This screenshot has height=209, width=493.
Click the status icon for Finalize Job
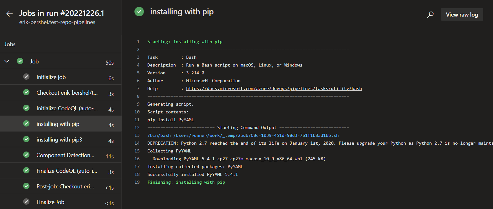tap(26, 202)
